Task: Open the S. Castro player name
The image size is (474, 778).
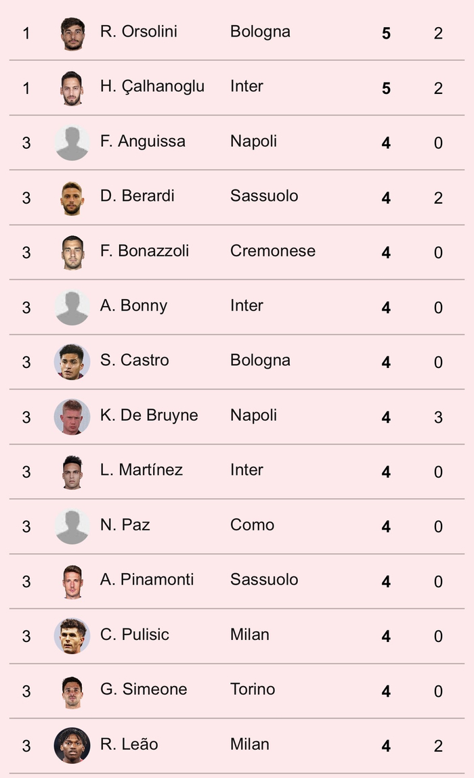Action: [135, 361]
